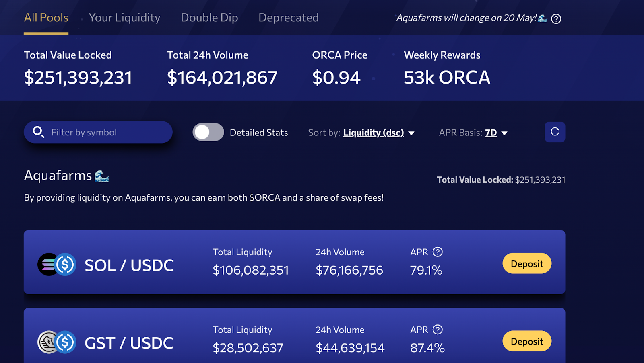Click the APR help icon in GST / USDC row
This screenshot has height=363, width=644.
pyautogui.click(x=438, y=330)
